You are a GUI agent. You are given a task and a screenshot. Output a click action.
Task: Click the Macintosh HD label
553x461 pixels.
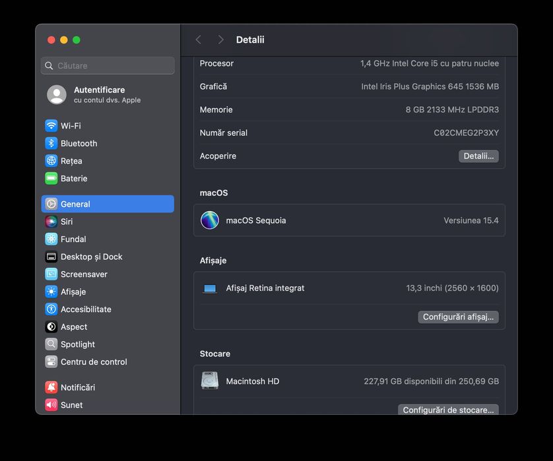click(253, 381)
